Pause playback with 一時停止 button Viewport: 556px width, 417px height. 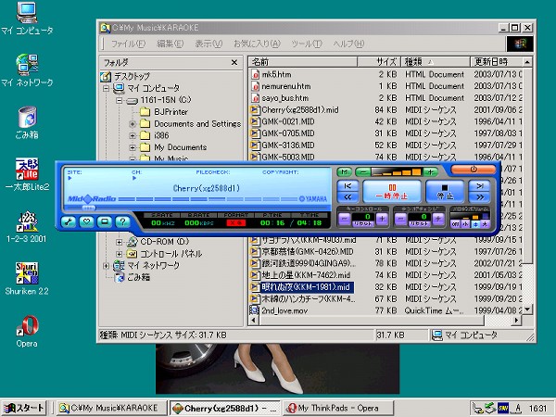(392, 192)
